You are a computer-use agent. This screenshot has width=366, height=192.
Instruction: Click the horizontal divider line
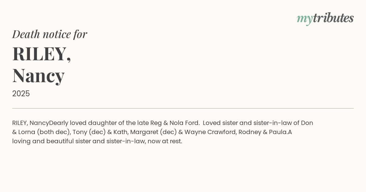183,108
